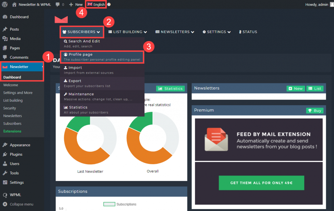Click the plus icon on Newsletters New button
334x211 pixels.
290,89
